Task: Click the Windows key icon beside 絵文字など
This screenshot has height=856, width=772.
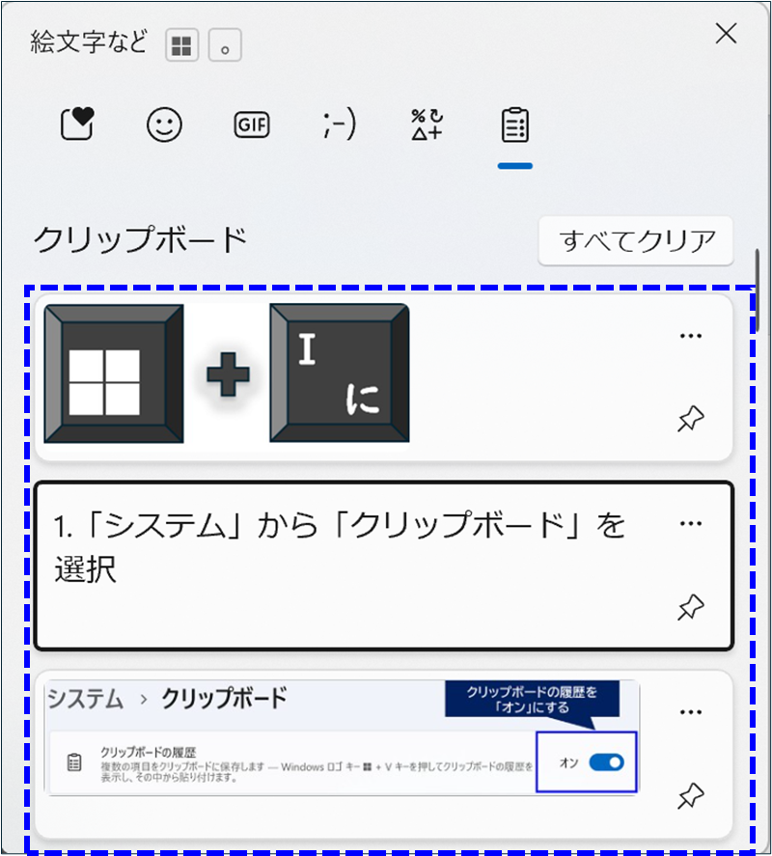Action: tap(181, 44)
